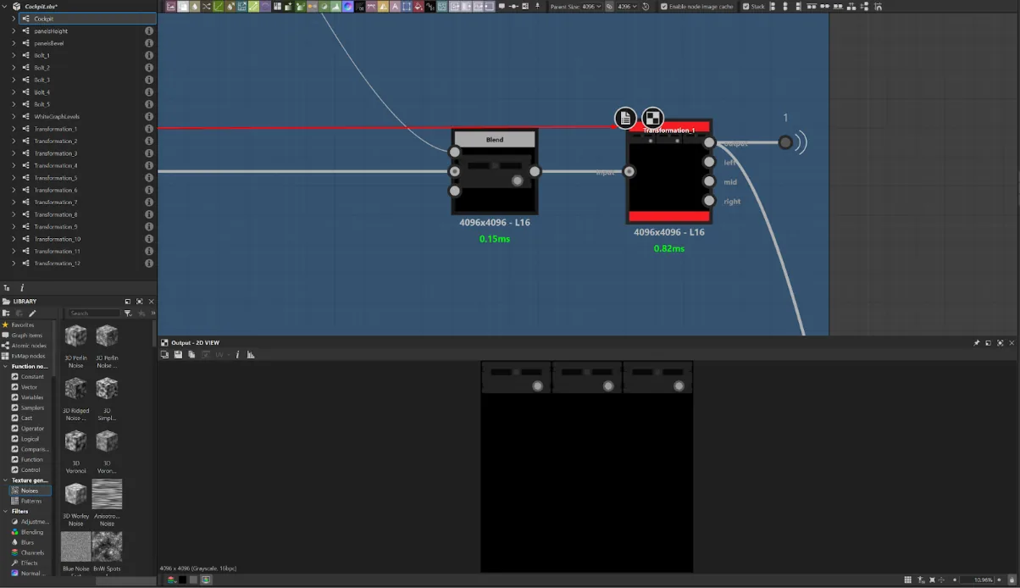The height and width of the screenshot is (588, 1020).
Task: Select Bolt_5 in Explorer tree
Action: coord(42,104)
